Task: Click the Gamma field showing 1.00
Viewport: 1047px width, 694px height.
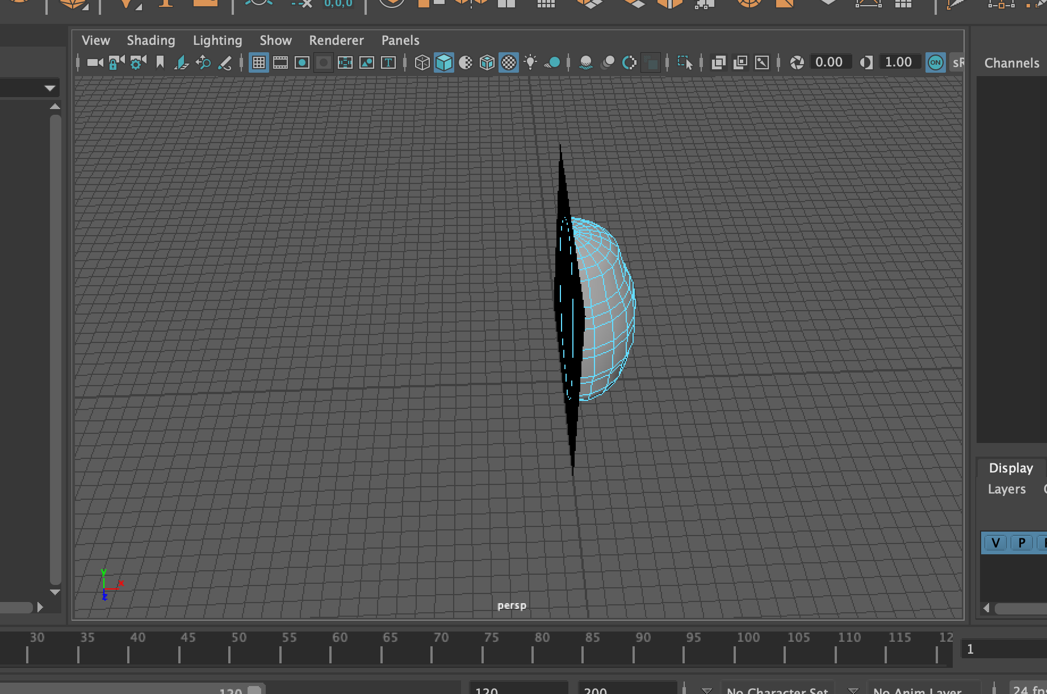Action: [x=899, y=62]
